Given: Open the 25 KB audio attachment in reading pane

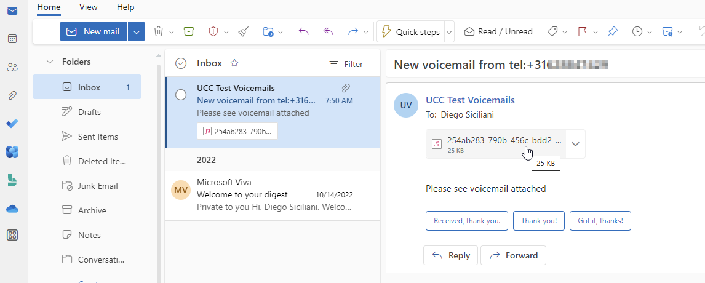Looking at the screenshot, I should (x=496, y=144).
